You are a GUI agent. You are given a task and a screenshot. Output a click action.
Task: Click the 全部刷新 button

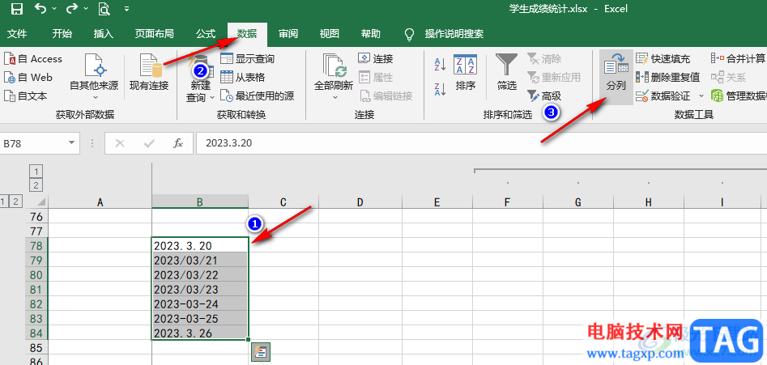point(334,76)
